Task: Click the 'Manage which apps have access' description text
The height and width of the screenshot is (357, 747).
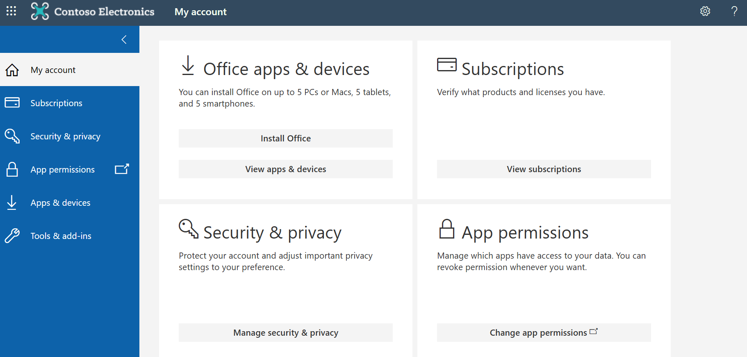Action: [541, 261]
